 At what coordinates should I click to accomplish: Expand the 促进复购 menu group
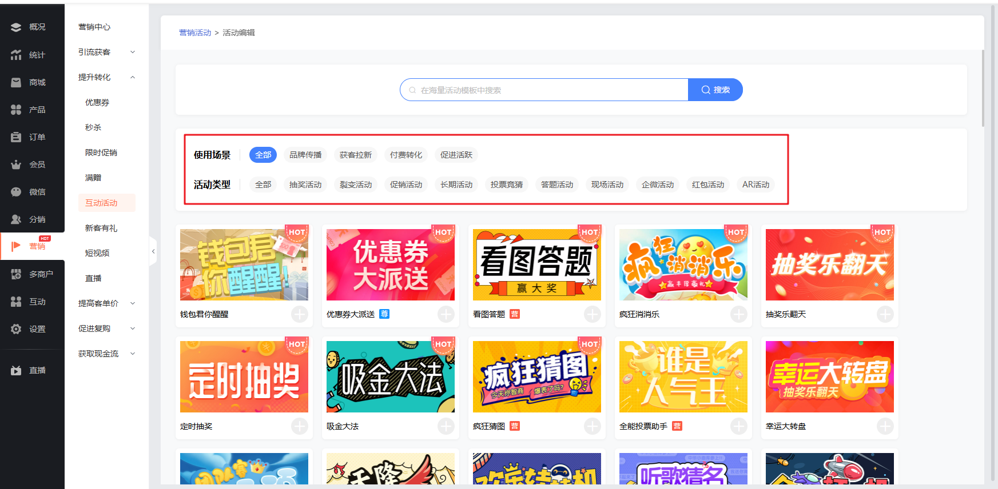click(x=107, y=328)
